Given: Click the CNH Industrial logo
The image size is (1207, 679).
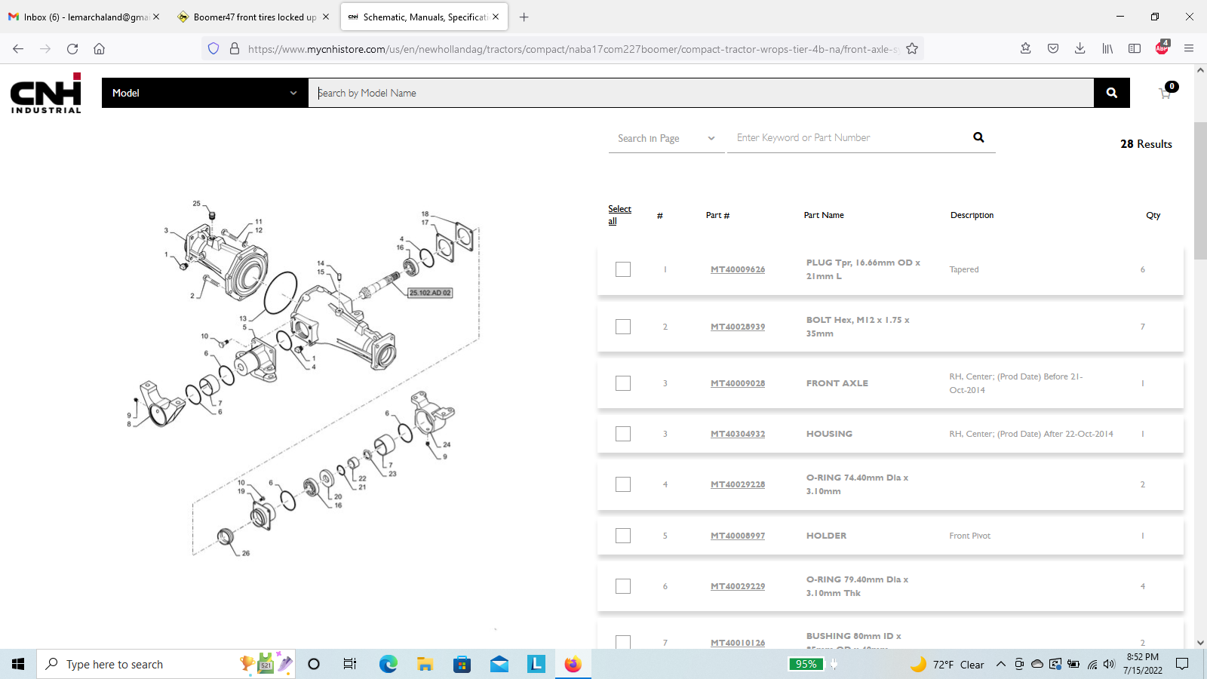Looking at the screenshot, I should (x=46, y=93).
